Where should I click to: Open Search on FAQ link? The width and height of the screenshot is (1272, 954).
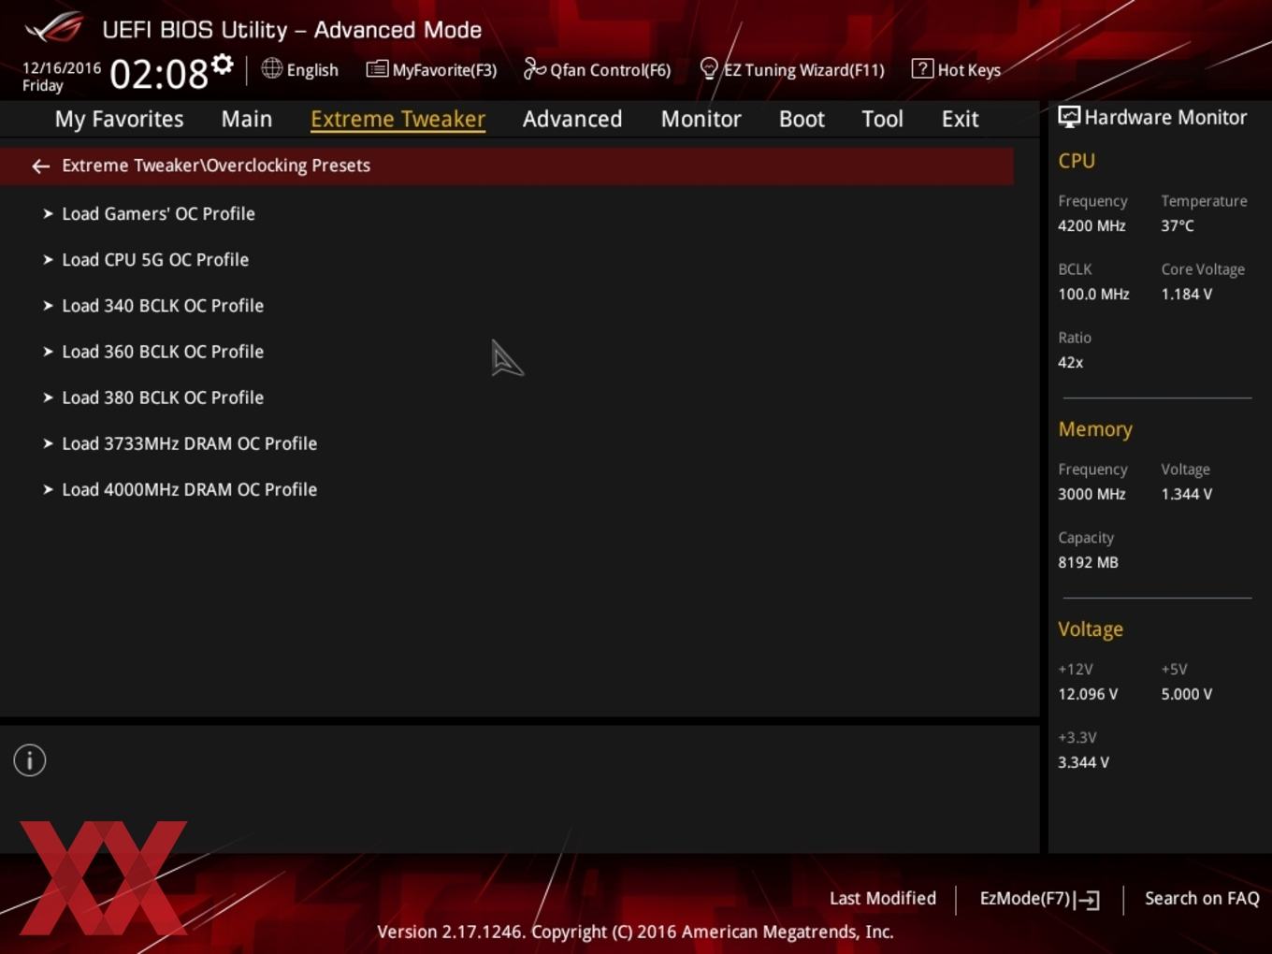pos(1202,898)
